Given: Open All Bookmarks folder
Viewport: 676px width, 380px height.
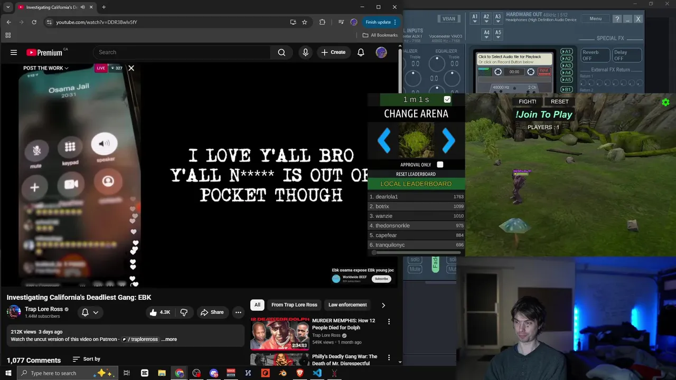Looking at the screenshot, I should point(380,35).
